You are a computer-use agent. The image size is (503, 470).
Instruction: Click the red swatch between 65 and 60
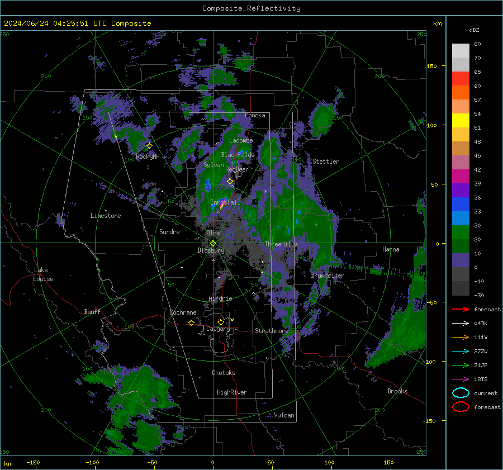tap(461, 79)
